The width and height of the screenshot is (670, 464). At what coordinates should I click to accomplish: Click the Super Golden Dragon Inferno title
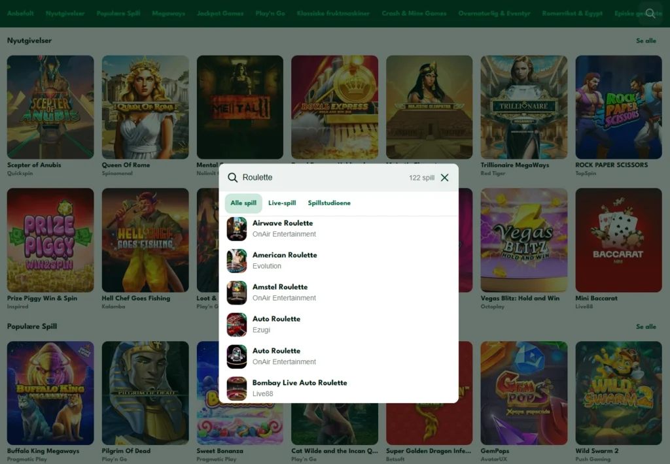point(429,451)
